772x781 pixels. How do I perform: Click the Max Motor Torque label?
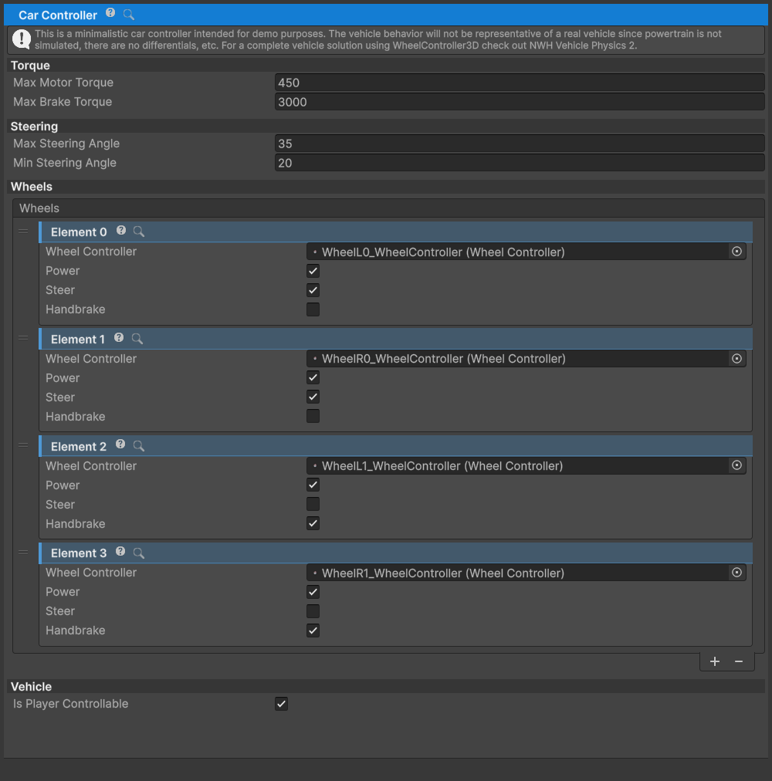click(x=63, y=83)
